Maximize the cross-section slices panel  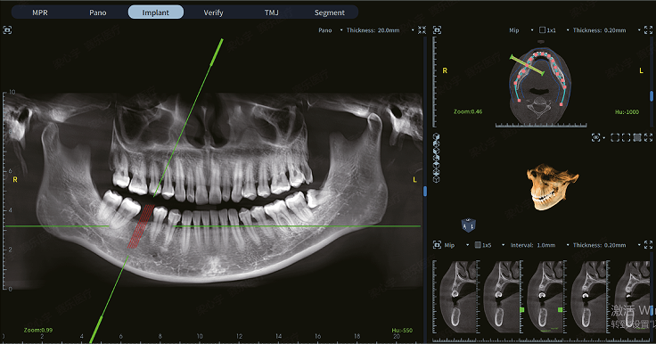point(648,245)
